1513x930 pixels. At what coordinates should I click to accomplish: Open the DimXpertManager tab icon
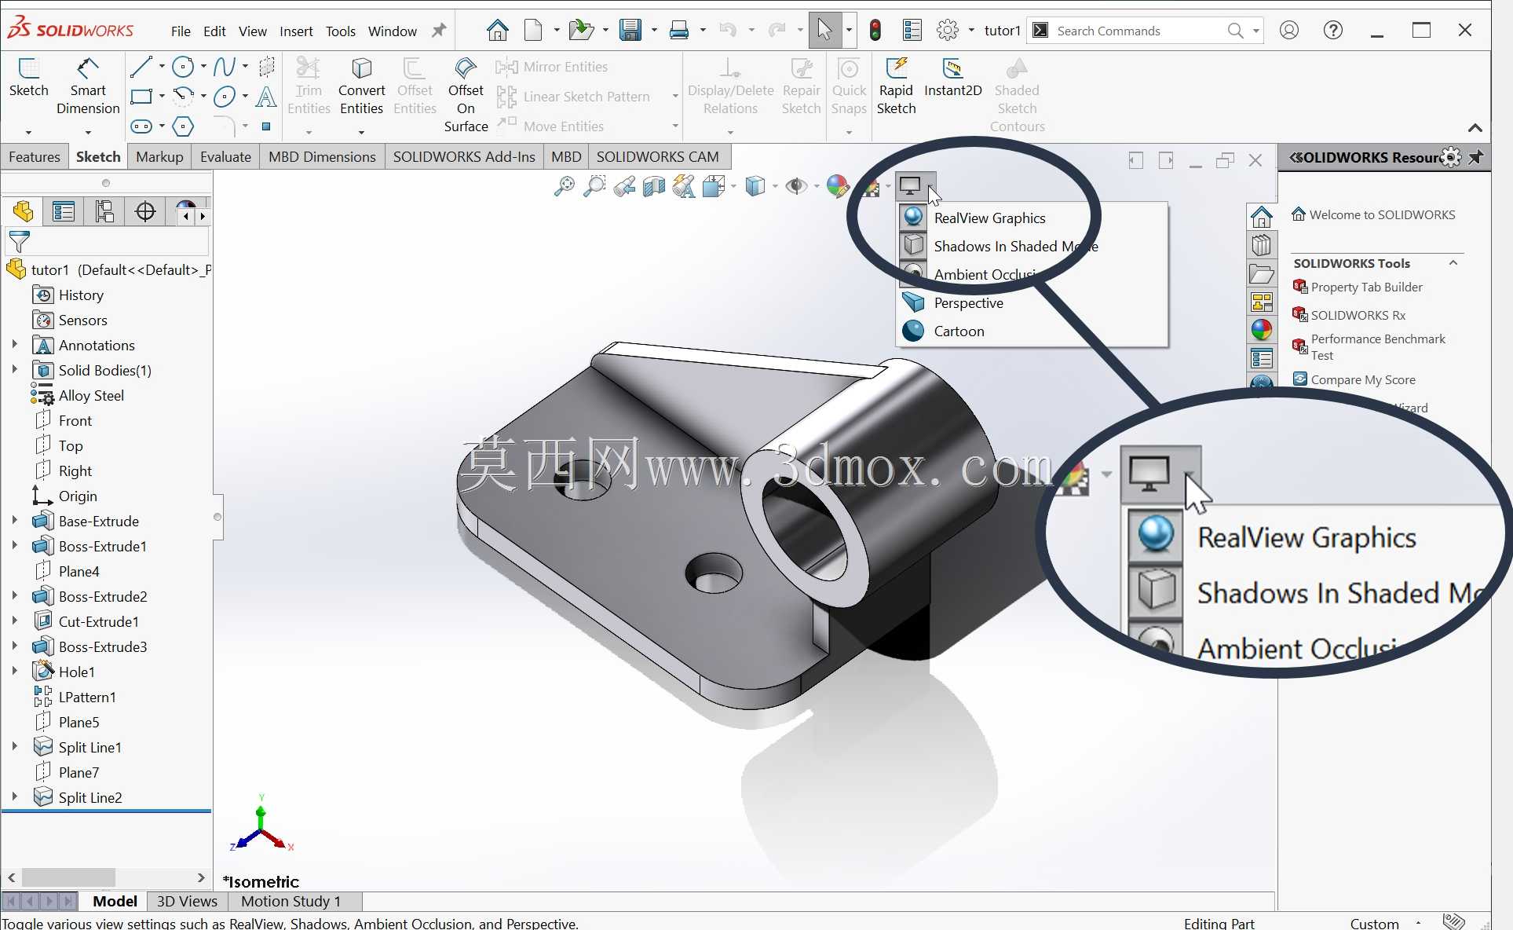(x=145, y=211)
